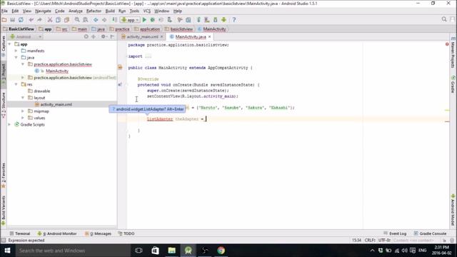Select MainActivity in project tree
Viewport: 457px width, 257px height.
(57, 71)
